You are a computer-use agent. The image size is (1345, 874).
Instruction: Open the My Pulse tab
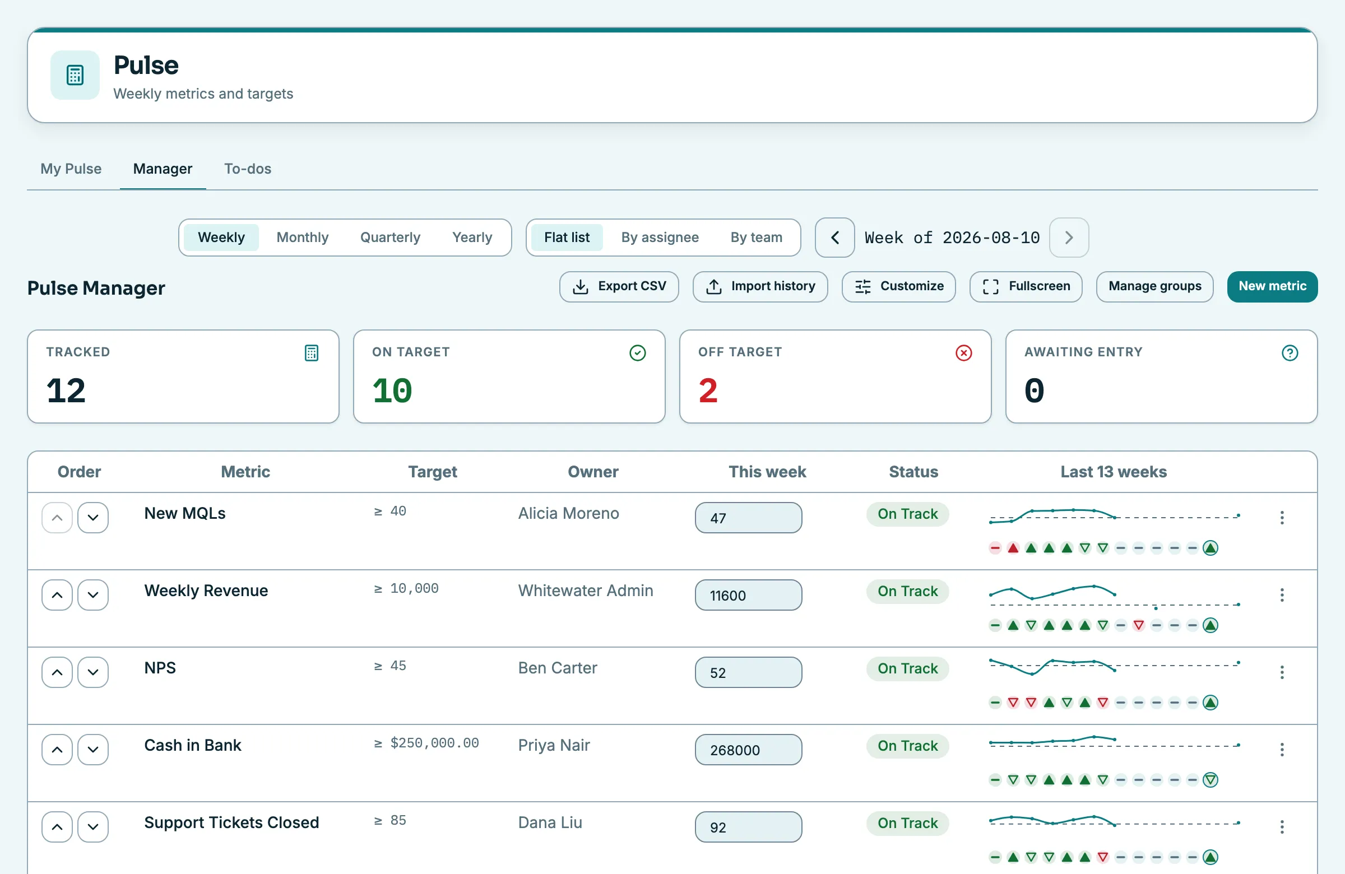pos(71,169)
